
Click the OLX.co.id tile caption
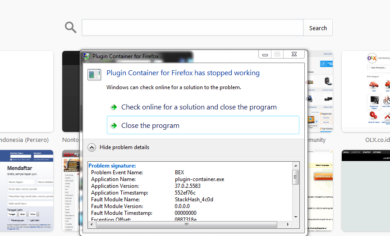coord(377,140)
